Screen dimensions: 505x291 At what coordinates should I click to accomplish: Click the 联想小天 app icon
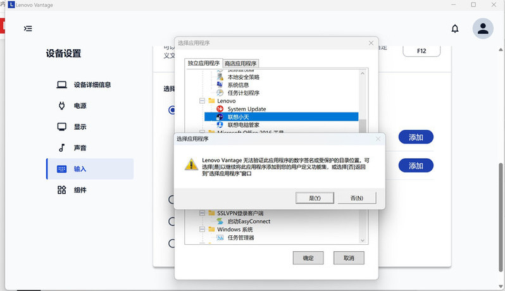pyautogui.click(x=220, y=117)
